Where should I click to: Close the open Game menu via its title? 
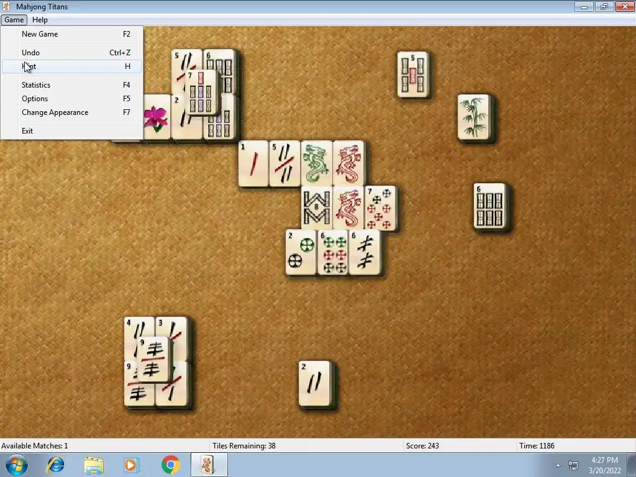tap(14, 20)
